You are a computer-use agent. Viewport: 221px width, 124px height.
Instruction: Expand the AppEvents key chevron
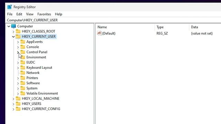pos(18,42)
